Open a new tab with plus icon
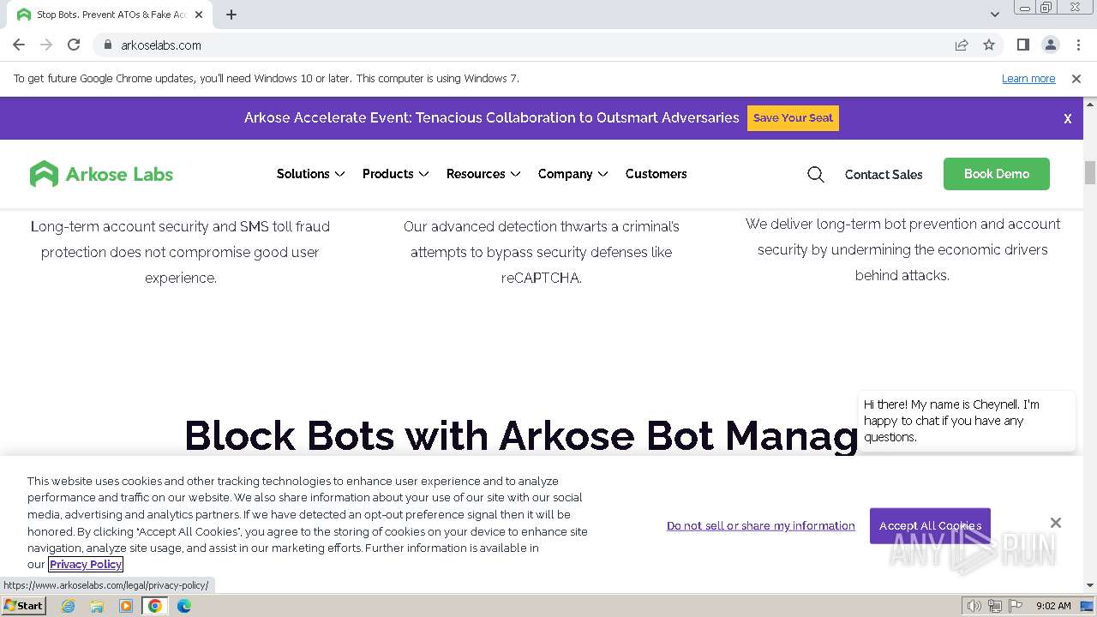This screenshot has width=1097, height=617. point(231,15)
